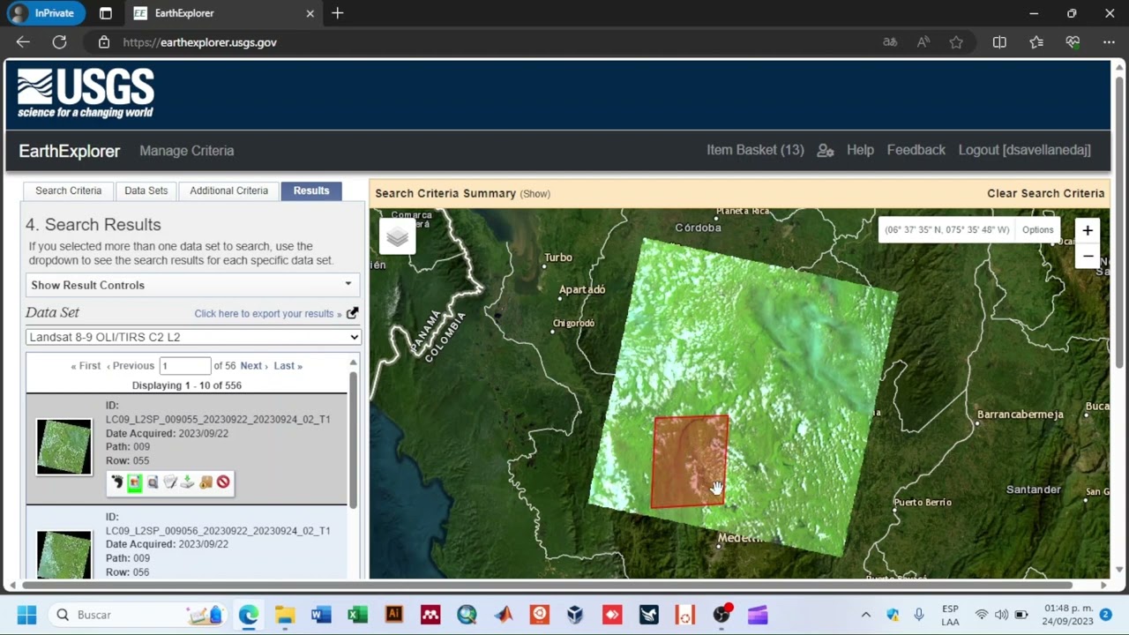Logout of dsavellanedaj account
This screenshot has width=1129, height=635.
[1025, 151]
